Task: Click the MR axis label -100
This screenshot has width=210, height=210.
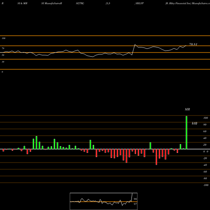Action: (x=206, y=185)
